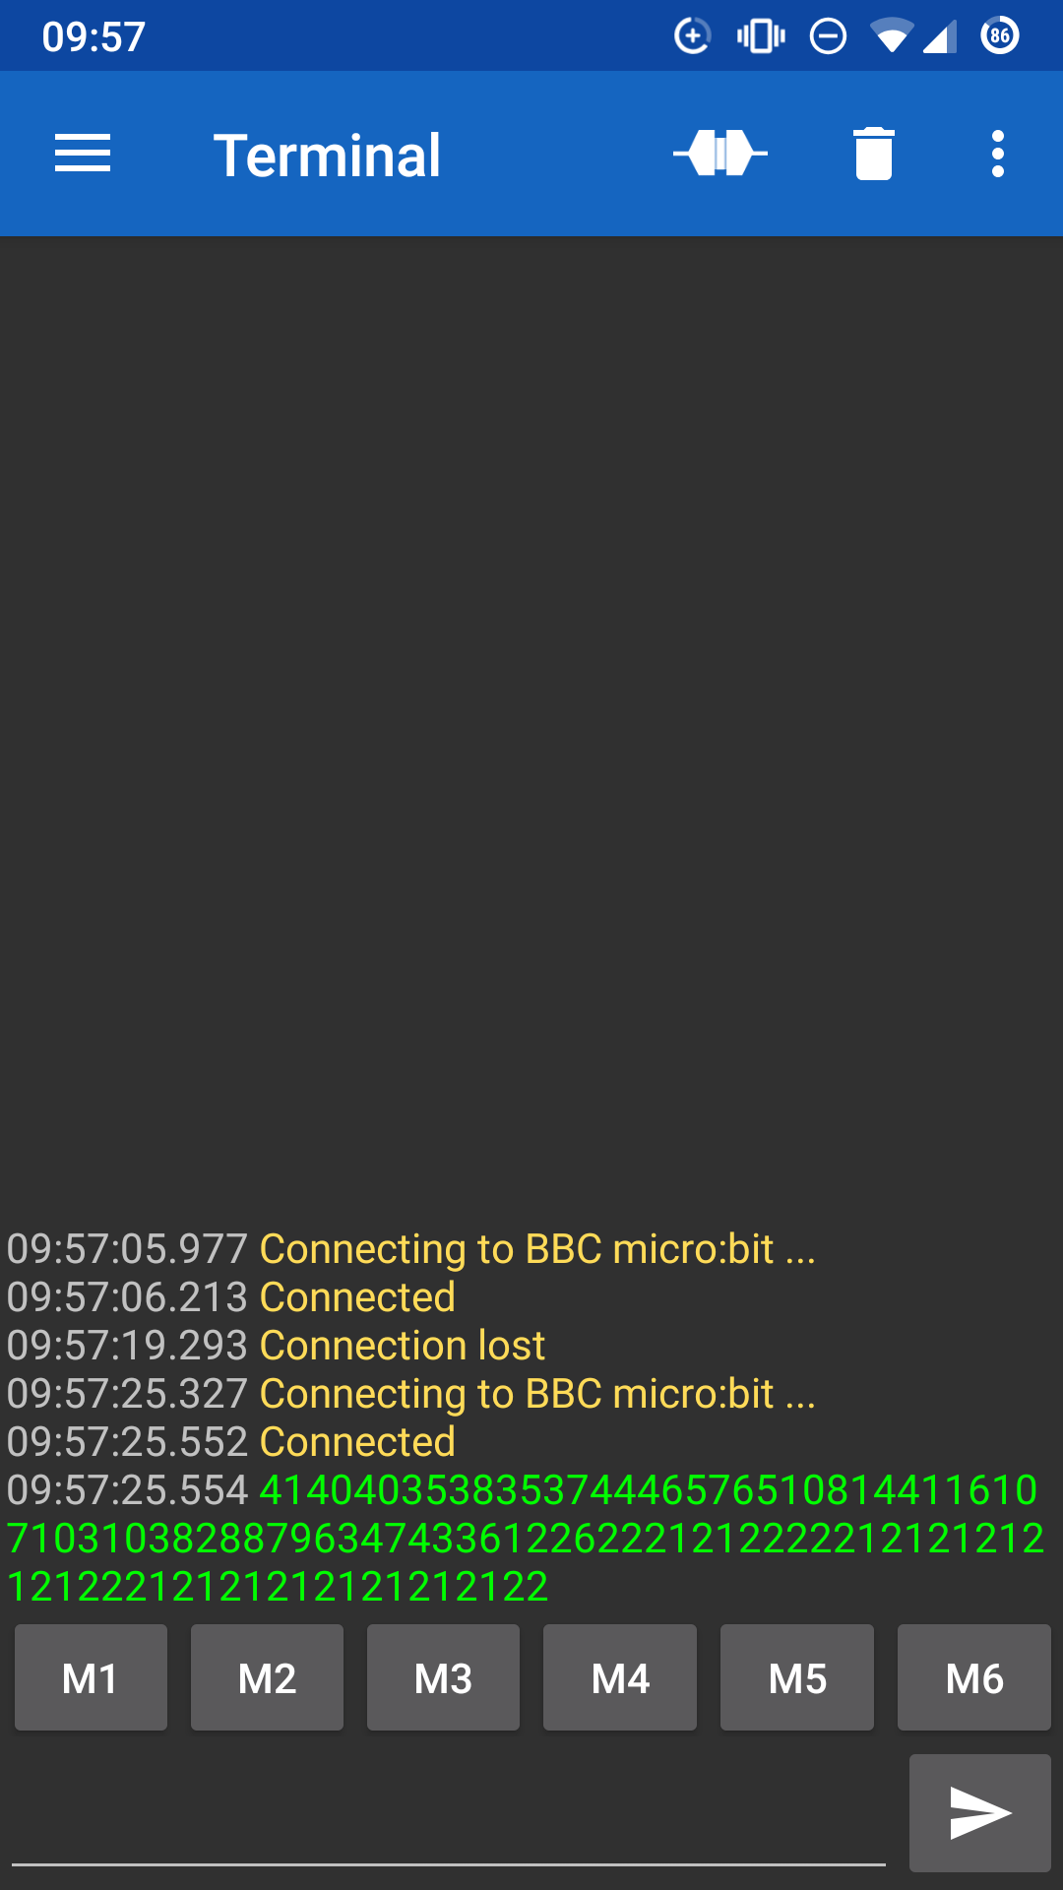Select the green received data line
Viewport: 1063px width, 1890px height.
click(x=524, y=1539)
